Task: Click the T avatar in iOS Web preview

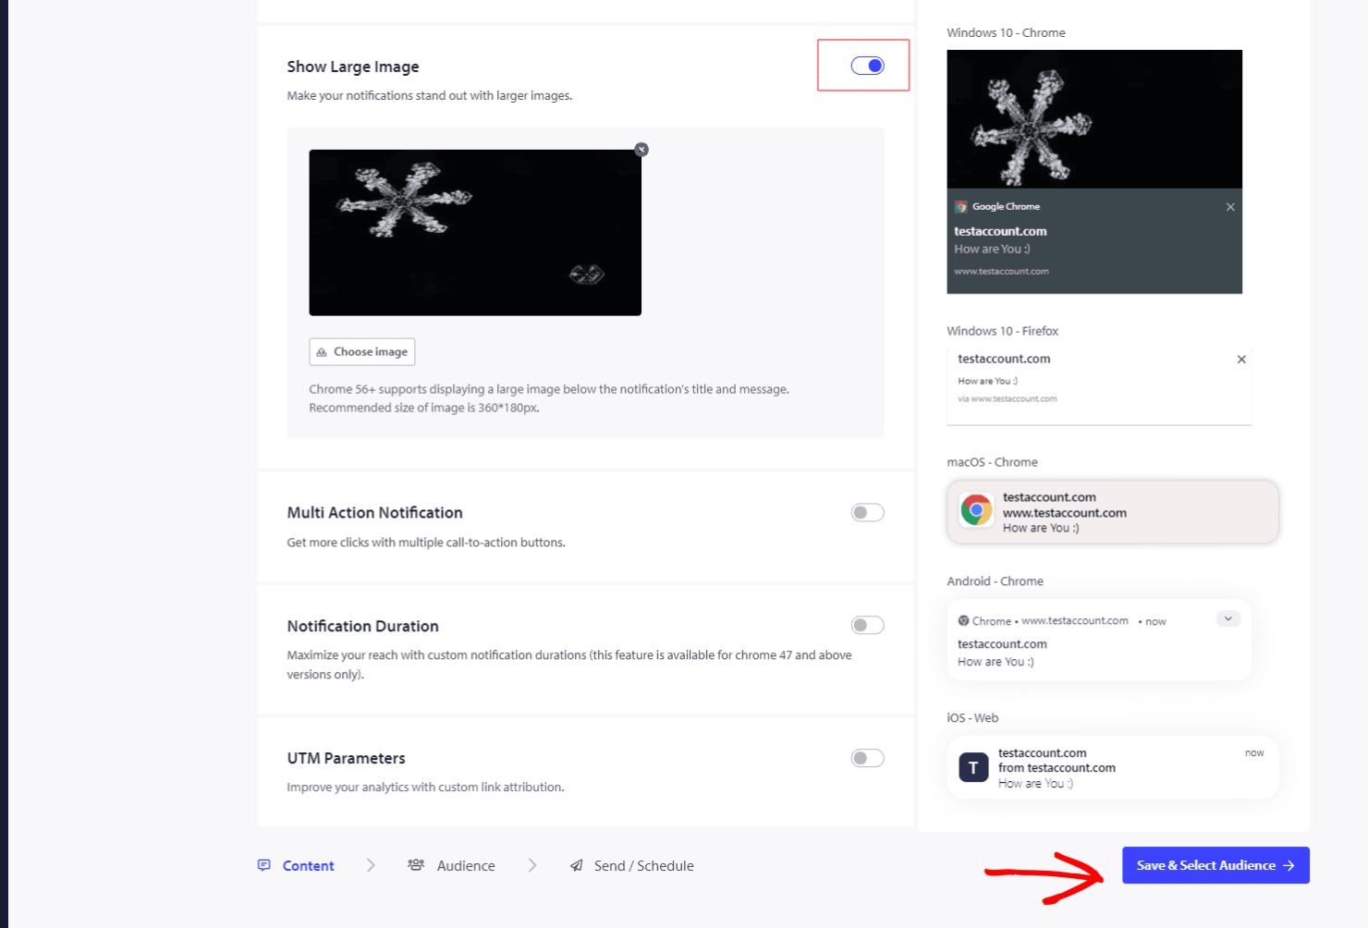Action: pyautogui.click(x=973, y=767)
